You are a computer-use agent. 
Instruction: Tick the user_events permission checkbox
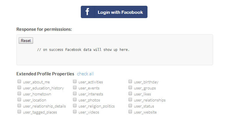tap(75, 88)
